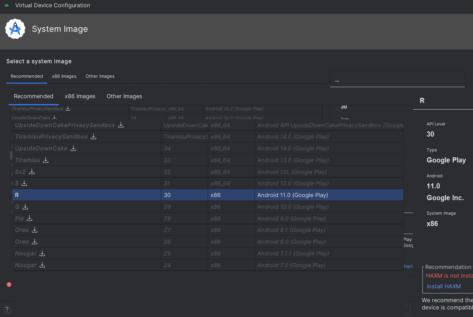Download the TiramisuPrivacySandbox image in enlarged list
The height and width of the screenshot is (317, 473).
point(93,137)
